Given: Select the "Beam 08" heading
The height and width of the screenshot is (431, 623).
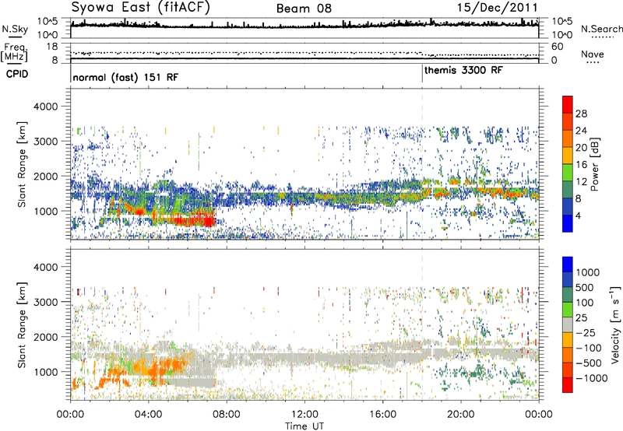Looking at the screenshot, I should tap(304, 9).
